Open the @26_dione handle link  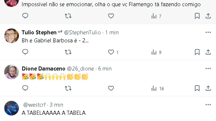(81, 69)
